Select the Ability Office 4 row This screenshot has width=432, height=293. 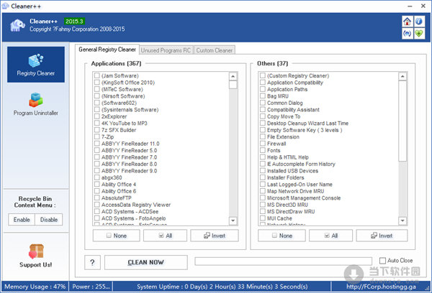pyautogui.click(x=119, y=184)
